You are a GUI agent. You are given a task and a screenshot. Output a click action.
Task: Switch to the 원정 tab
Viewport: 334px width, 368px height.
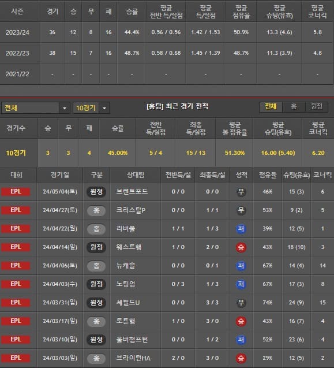317,107
